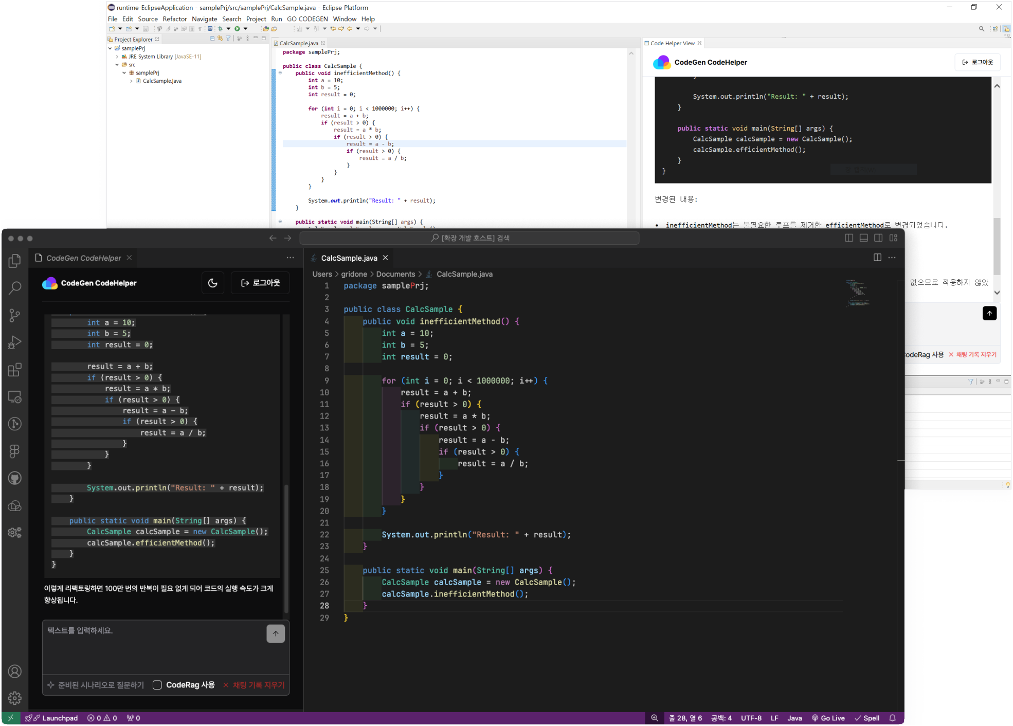The image size is (1013, 726).
Task: Click the Go Live status bar item
Action: tap(828, 718)
